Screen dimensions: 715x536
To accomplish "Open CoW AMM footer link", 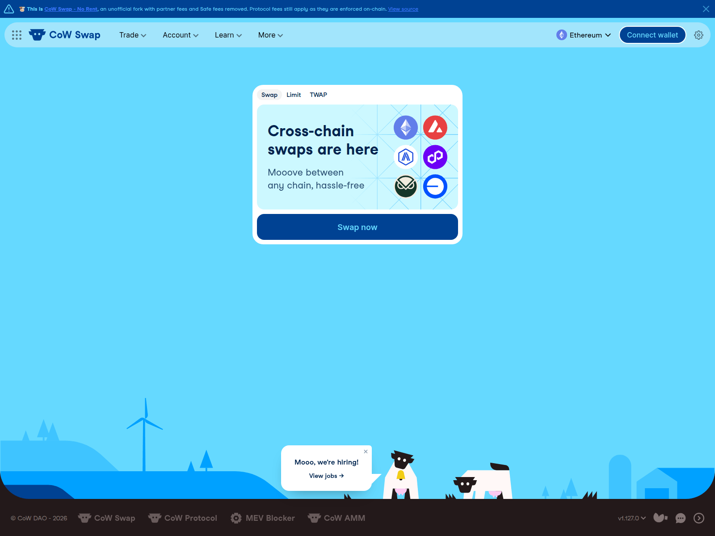I will [336, 518].
